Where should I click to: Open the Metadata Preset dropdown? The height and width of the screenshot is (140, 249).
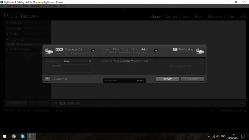point(77,61)
